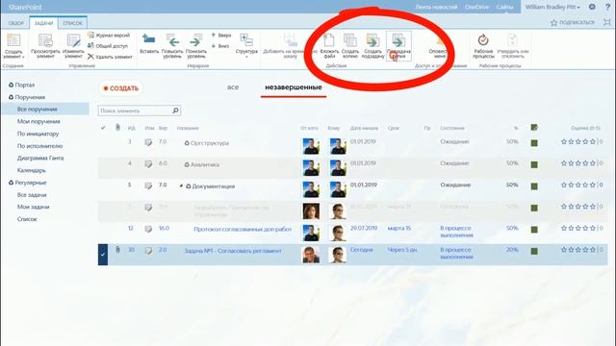Select the незавершенные view
The height and width of the screenshot is (346, 616).
pos(294,87)
